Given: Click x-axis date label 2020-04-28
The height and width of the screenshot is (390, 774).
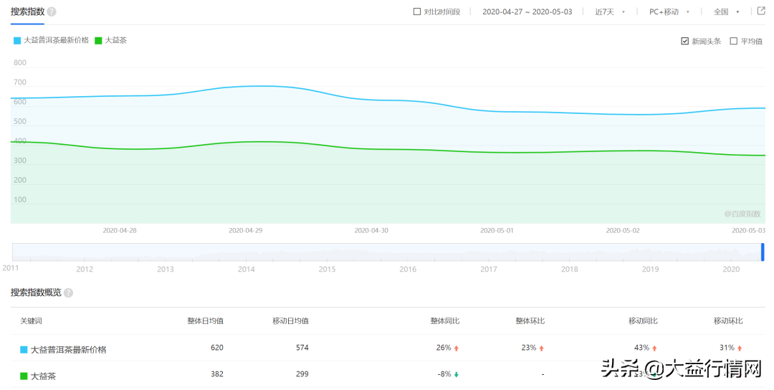Looking at the screenshot, I should pos(120,231).
